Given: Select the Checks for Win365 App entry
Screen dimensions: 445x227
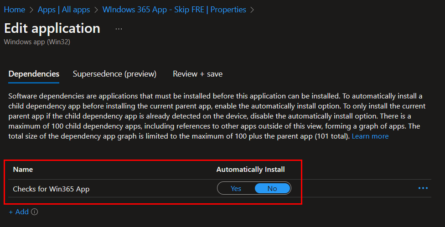Looking at the screenshot, I should pos(51,189).
